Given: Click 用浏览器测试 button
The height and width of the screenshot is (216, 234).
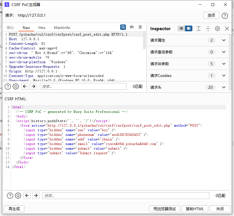Looking at the screenshot, I should click(x=165, y=209).
